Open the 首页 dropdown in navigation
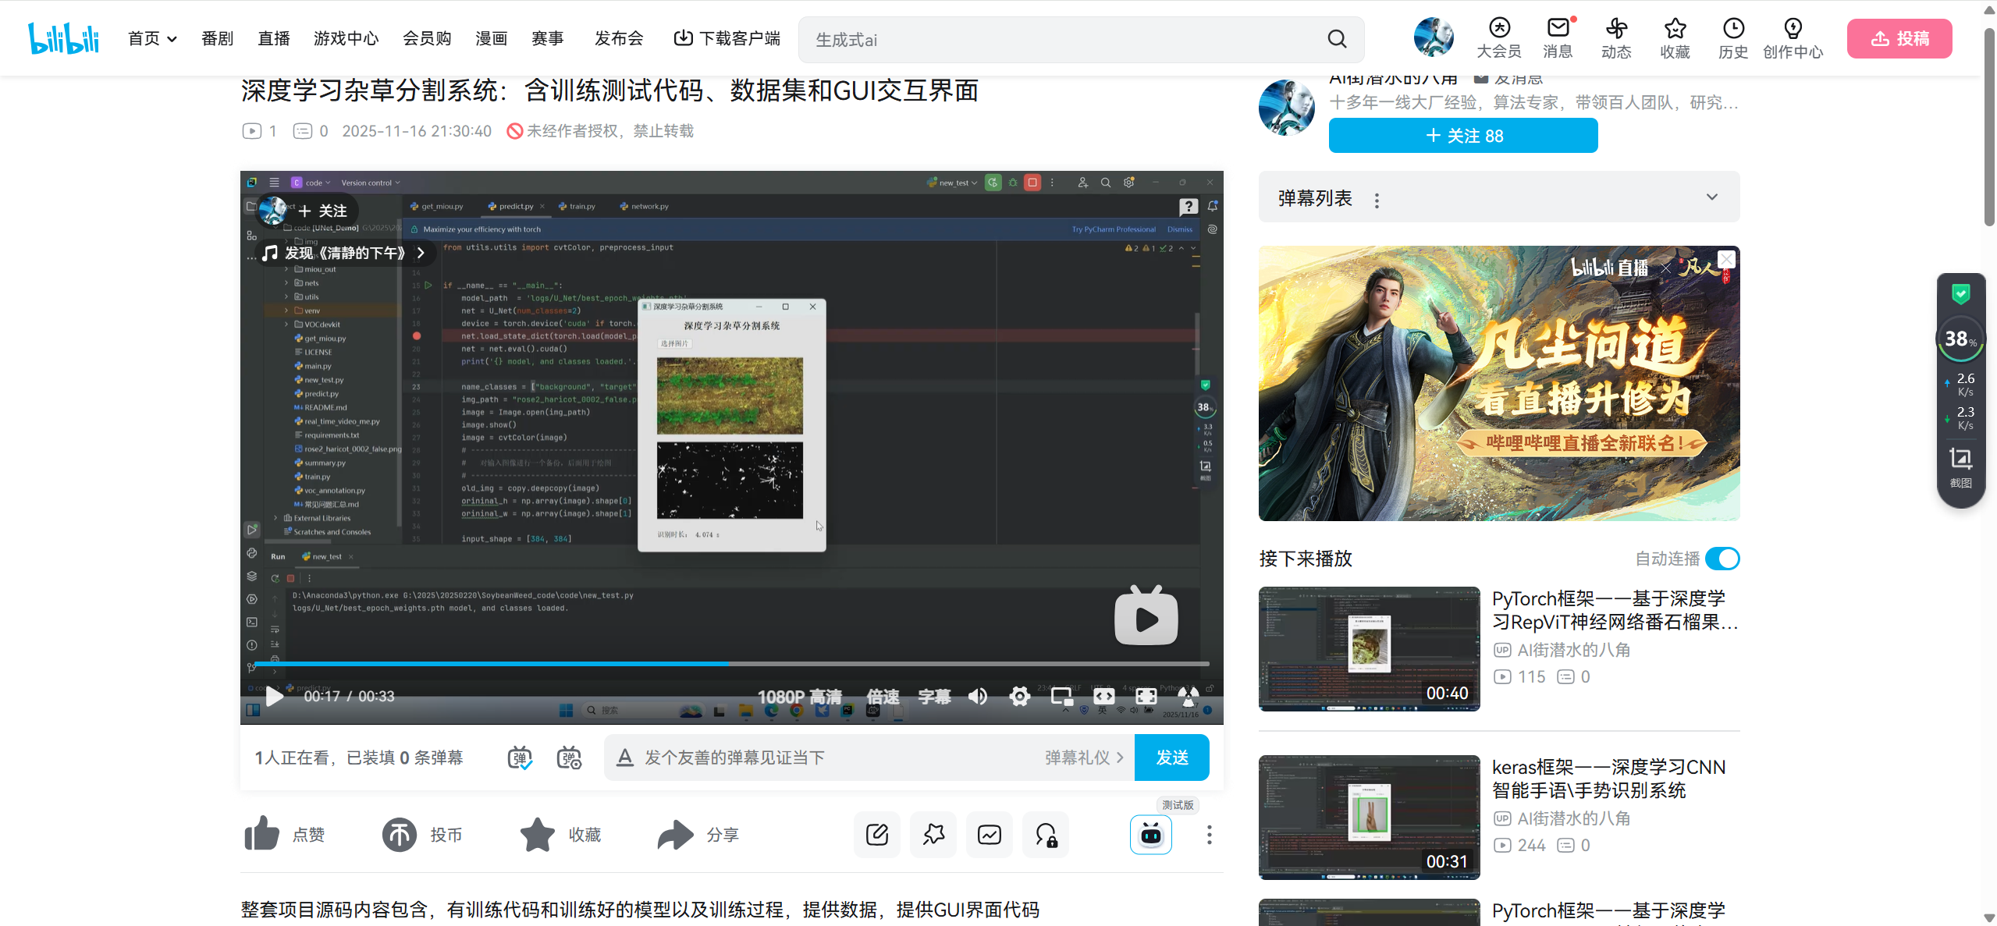Image resolution: width=1997 pixels, height=926 pixels. pos(152,39)
